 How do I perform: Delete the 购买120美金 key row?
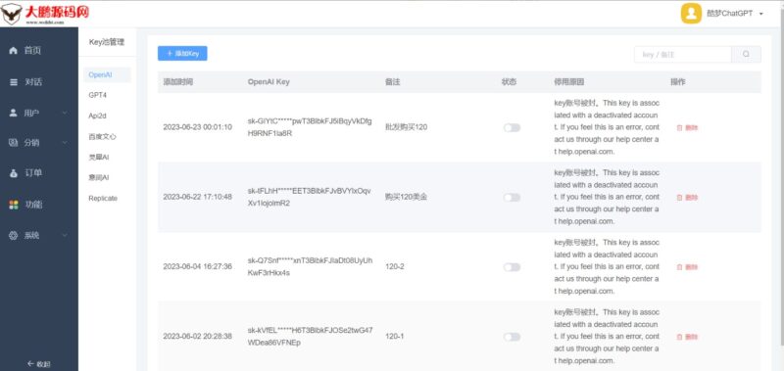coord(687,198)
